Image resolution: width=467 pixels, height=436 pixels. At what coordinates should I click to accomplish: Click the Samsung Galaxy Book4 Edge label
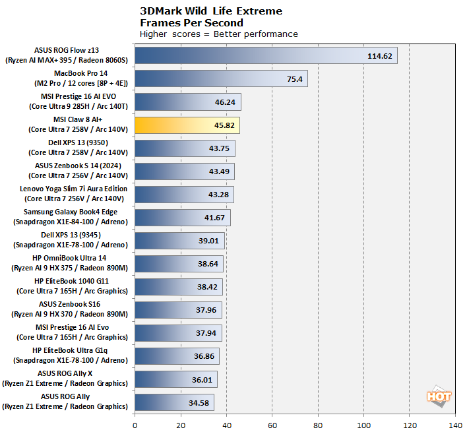tap(71, 212)
